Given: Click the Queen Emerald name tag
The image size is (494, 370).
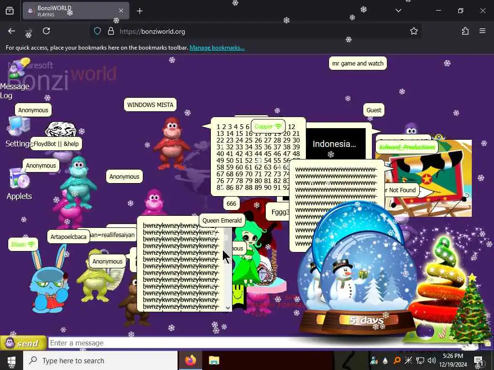Looking at the screenshot, I should click(x=222, y=220).
